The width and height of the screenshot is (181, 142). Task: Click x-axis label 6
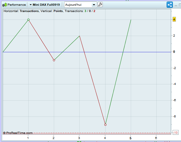156,138
